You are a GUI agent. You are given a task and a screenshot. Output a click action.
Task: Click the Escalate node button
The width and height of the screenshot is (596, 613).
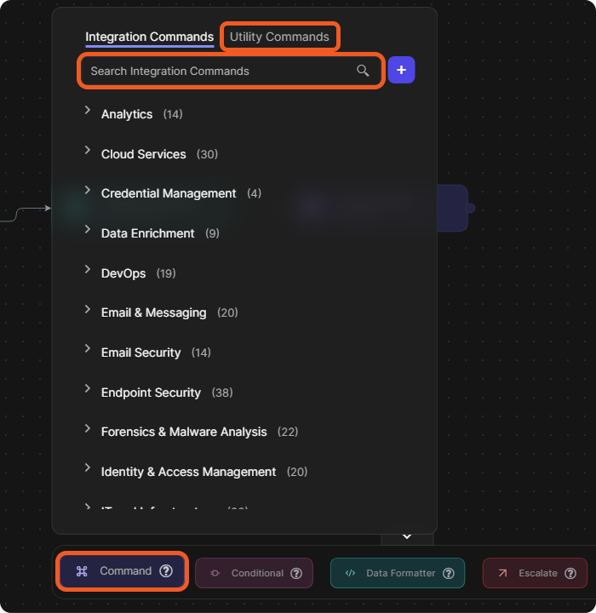tap(535, 573)
